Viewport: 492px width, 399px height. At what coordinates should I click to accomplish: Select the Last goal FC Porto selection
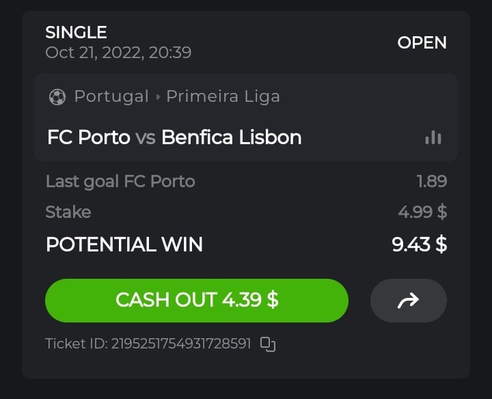[120, 181]
